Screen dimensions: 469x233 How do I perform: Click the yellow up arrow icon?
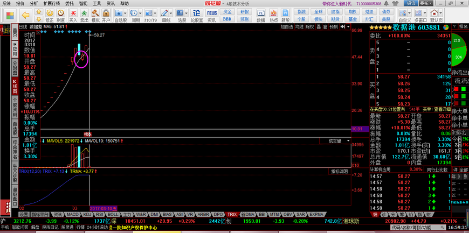coord(38,12)
